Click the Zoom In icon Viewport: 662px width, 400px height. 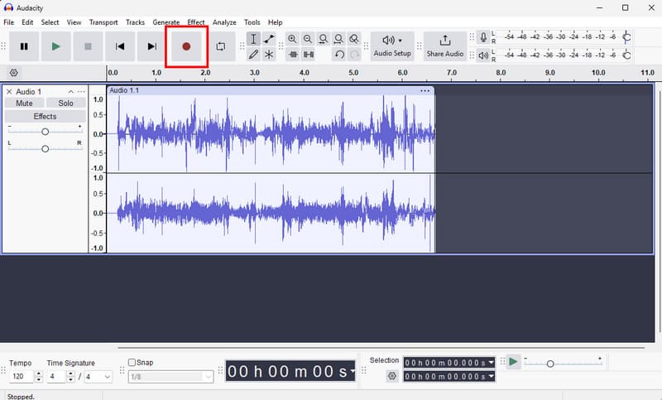point(292,39)
